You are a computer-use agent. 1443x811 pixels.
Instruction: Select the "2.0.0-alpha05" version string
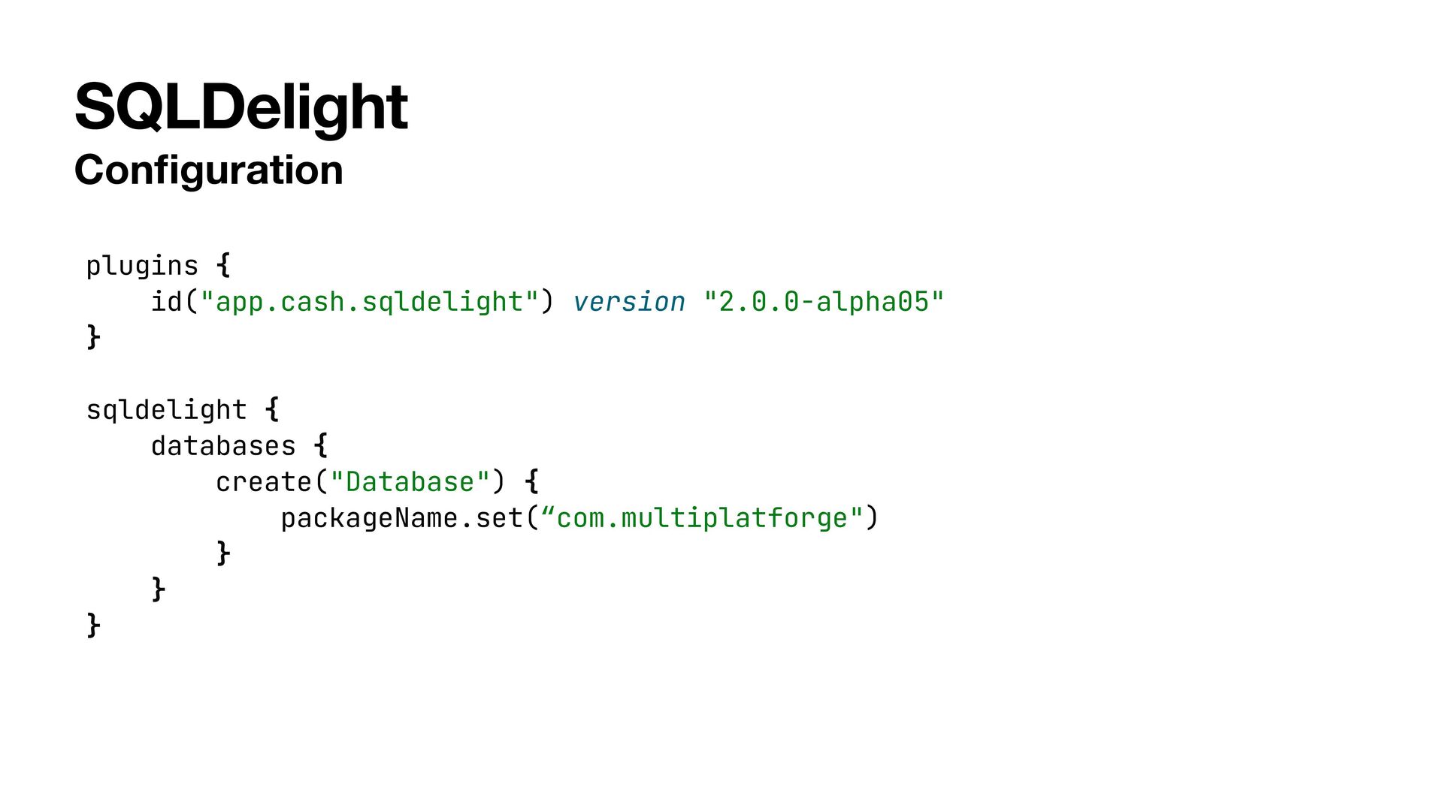pos(824,302)
